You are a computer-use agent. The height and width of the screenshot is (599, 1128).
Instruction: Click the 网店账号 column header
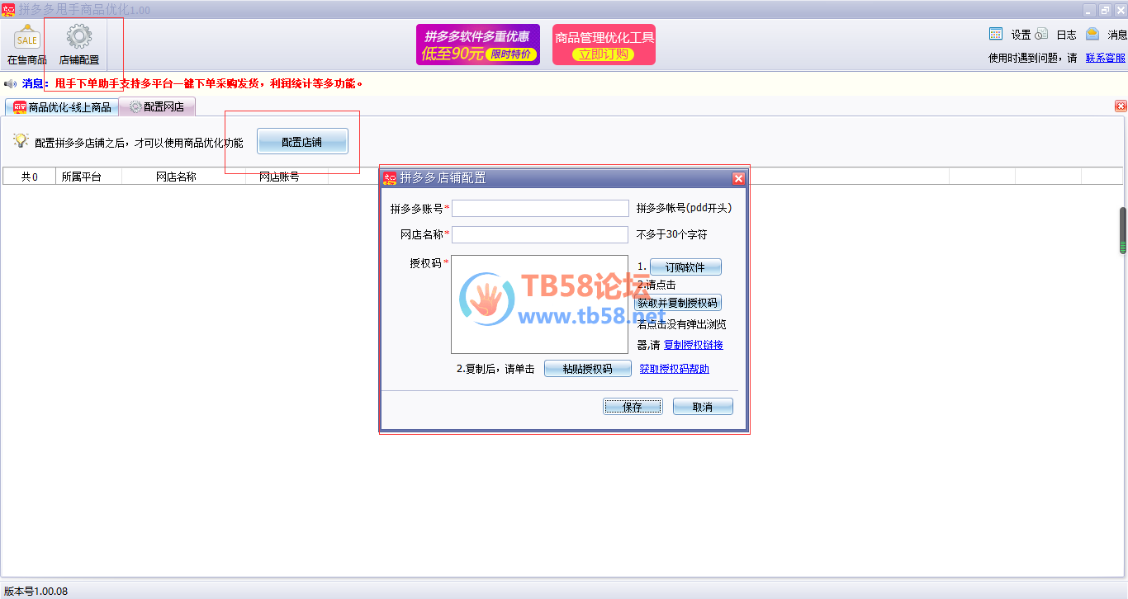[x=279, y=177]
